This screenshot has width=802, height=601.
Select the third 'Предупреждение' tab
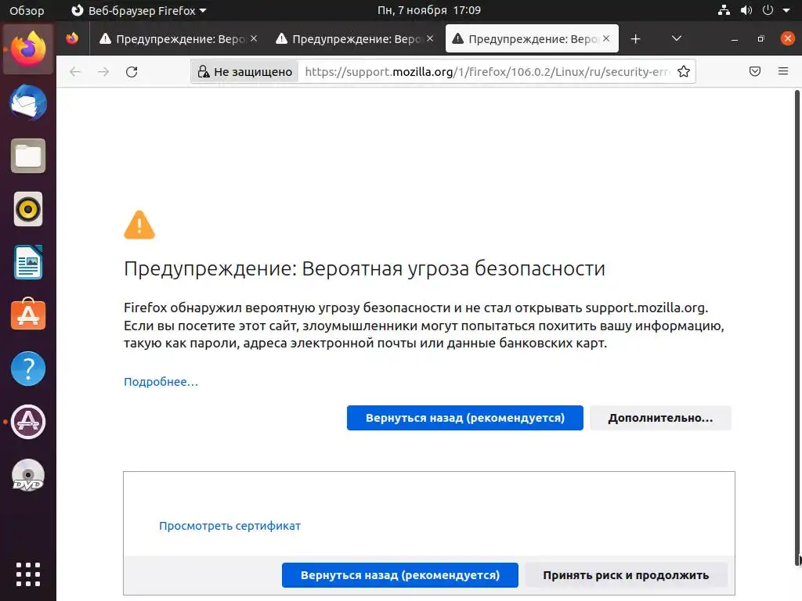point(532,39)
